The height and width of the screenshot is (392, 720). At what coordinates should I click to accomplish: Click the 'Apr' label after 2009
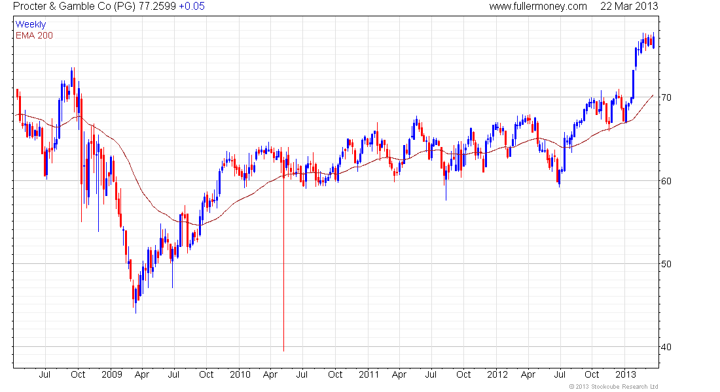pos(142,374)
